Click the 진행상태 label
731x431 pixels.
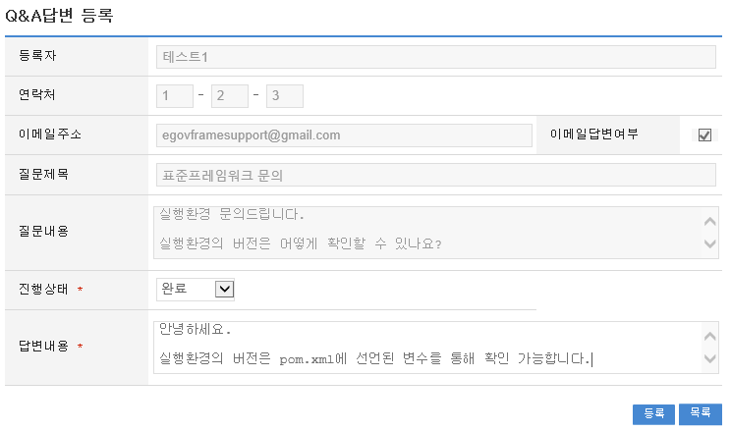click(43, 290)
